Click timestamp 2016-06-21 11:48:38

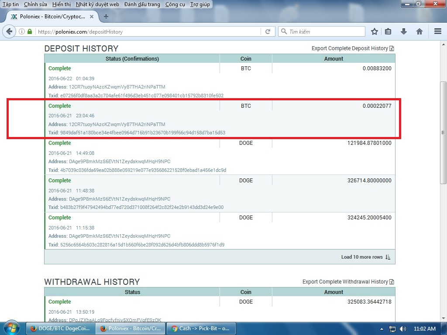point(71,191)
